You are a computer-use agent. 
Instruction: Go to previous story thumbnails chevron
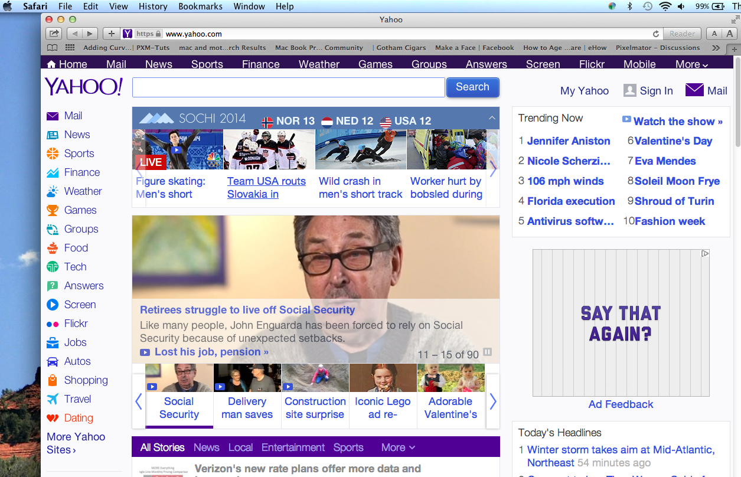tap(139, 401)
